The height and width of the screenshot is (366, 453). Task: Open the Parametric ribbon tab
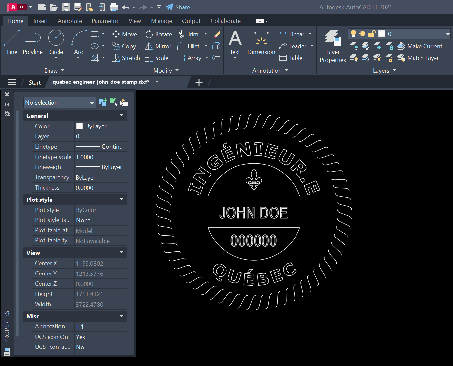[105, 21]
